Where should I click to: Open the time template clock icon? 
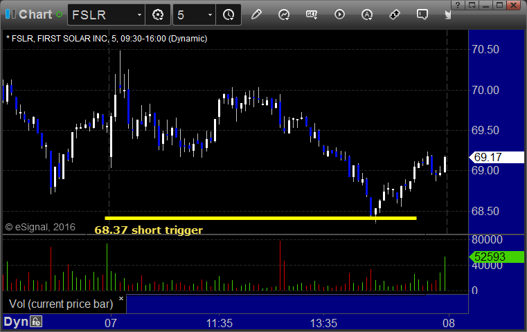coord(229,15)
